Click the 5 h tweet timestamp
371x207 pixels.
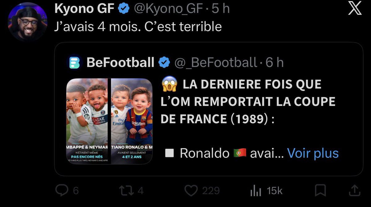(221, 9)
